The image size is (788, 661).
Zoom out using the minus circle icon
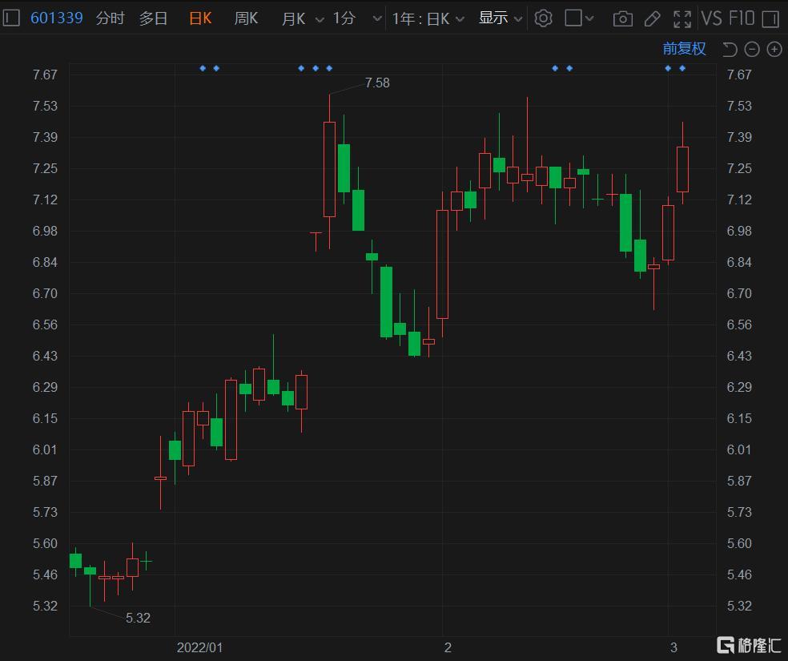pos(752,49)
